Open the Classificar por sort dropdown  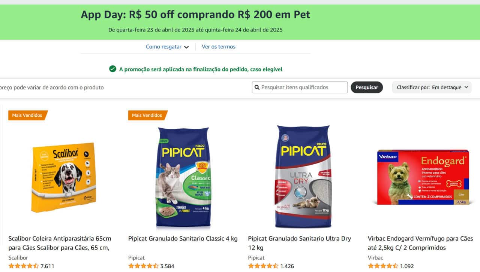point(432,88)
